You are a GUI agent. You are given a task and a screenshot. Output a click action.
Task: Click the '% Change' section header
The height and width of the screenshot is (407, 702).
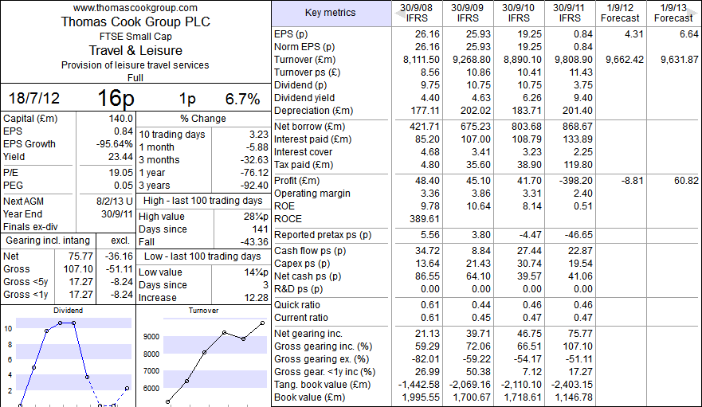[x=203, y=119]
